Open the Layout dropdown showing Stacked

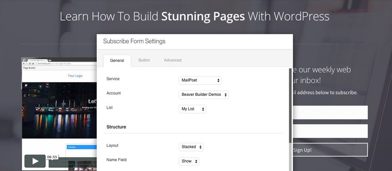(191, 147)
